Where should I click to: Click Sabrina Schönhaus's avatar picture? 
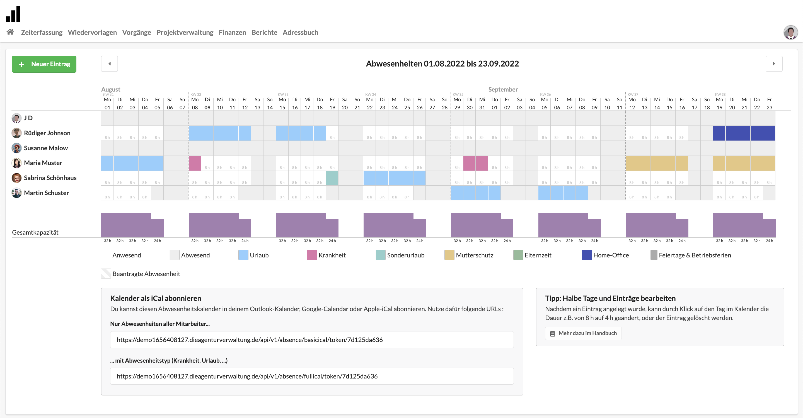[x=16, y=178]
